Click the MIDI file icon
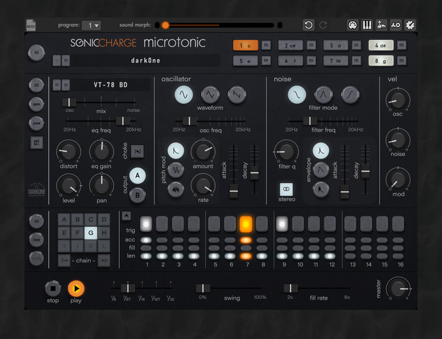 (30, 25)
